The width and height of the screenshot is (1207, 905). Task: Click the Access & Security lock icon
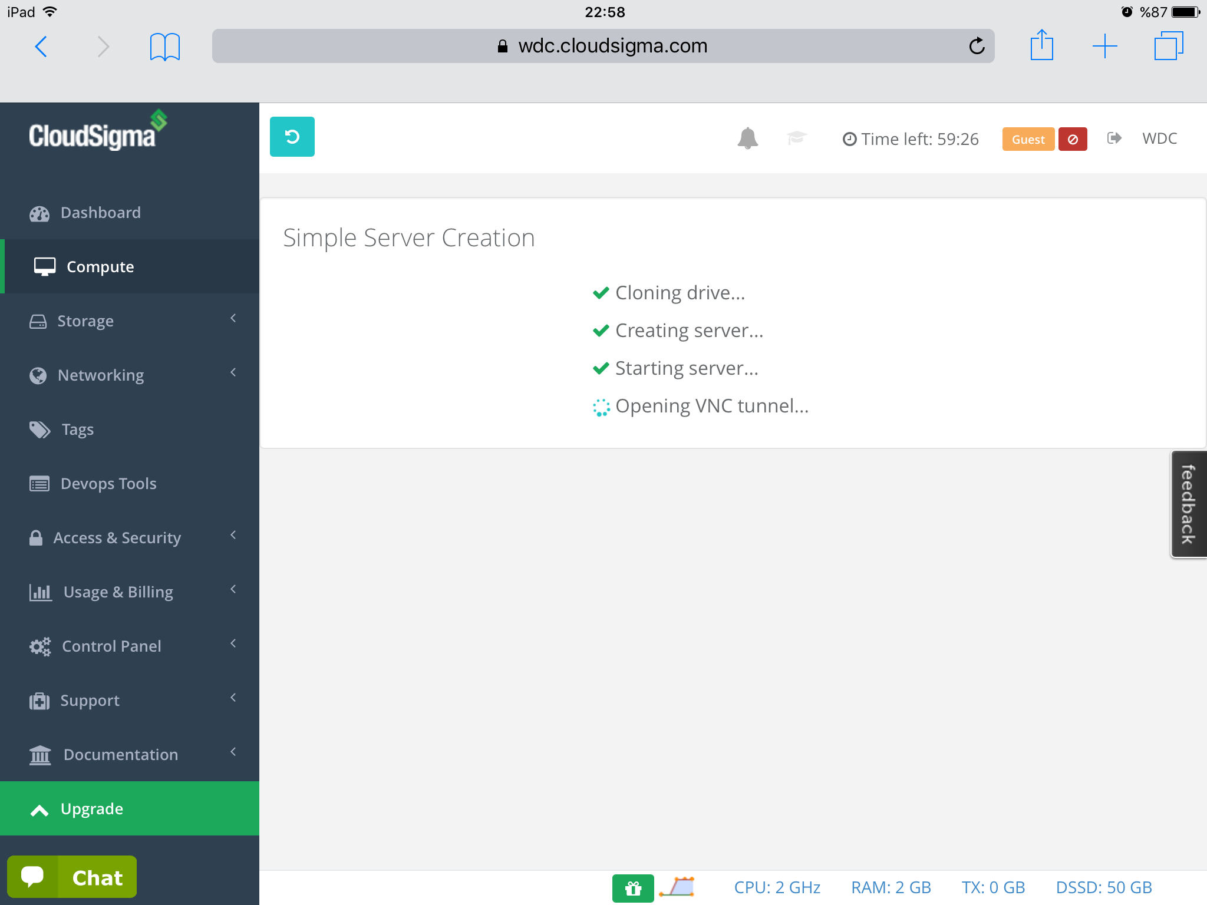point(36,537)
